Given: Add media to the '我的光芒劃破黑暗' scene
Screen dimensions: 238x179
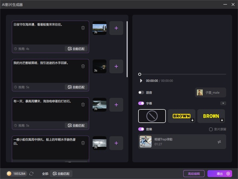Looking at the screenshot, I should point(116,66).
